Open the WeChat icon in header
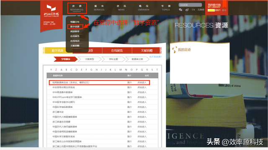 180,10
